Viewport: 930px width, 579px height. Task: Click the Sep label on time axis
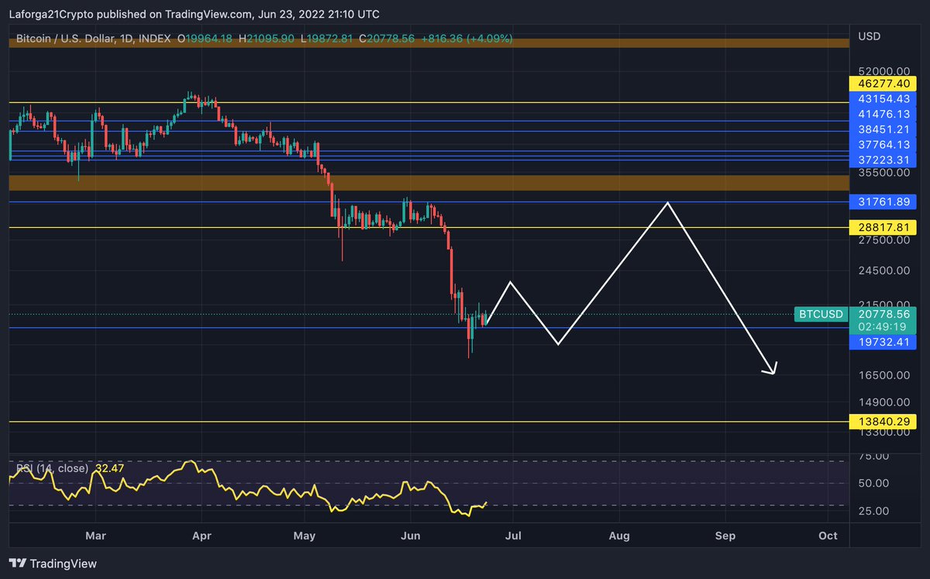click(725, 535)
